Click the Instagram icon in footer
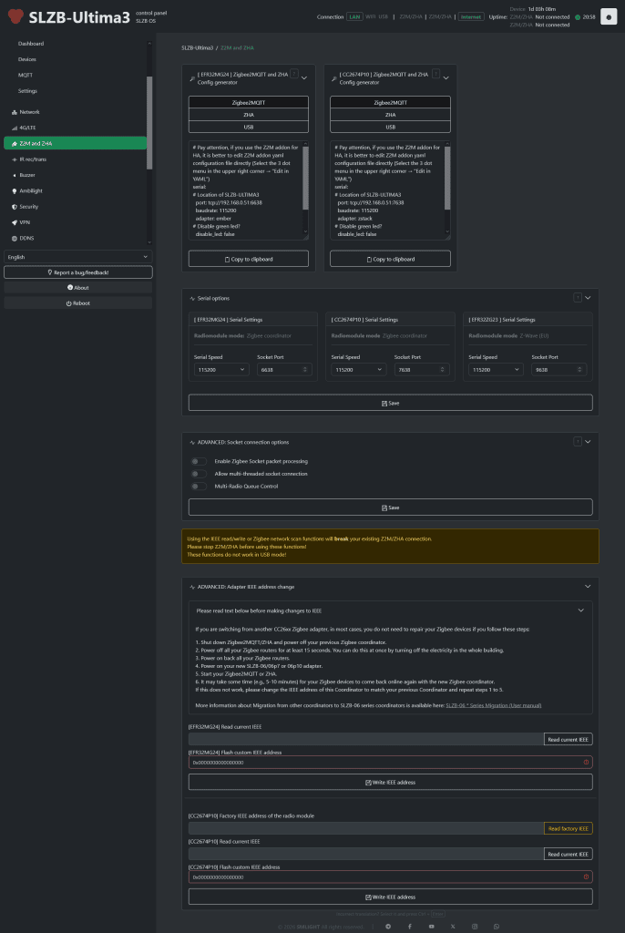The height and width of the screenshot is (933, 625). point(475,926)
